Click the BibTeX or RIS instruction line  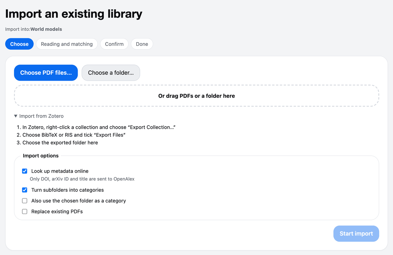[74, 135]
